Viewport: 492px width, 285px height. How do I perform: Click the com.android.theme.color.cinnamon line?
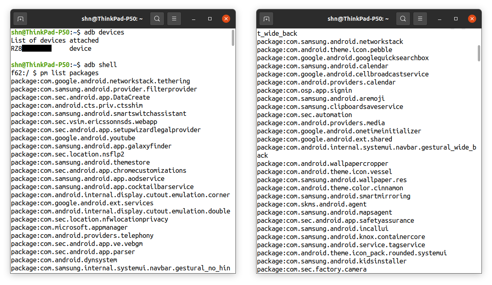click(x=330, y=188)
